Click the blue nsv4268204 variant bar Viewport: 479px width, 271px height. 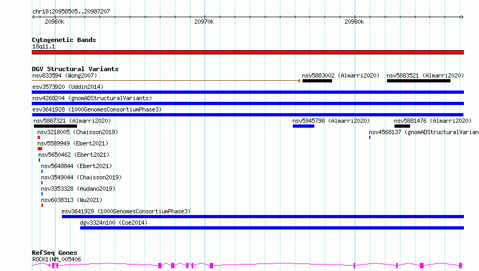point(248,103)
